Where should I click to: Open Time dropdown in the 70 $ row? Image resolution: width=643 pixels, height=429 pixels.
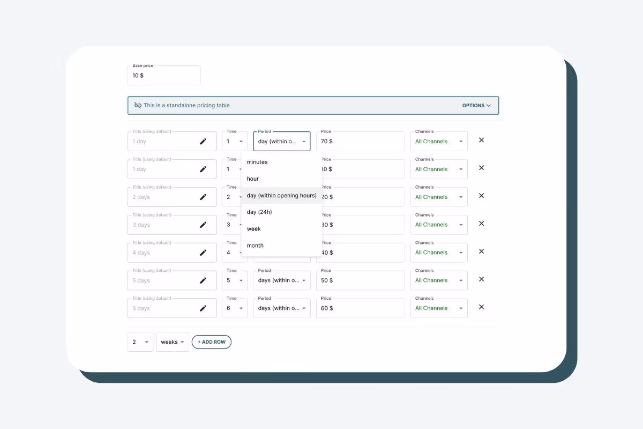[235, 142]
